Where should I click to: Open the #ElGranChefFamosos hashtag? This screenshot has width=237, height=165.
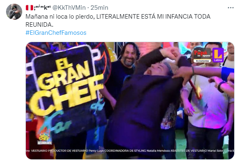(x=56, y=32)
